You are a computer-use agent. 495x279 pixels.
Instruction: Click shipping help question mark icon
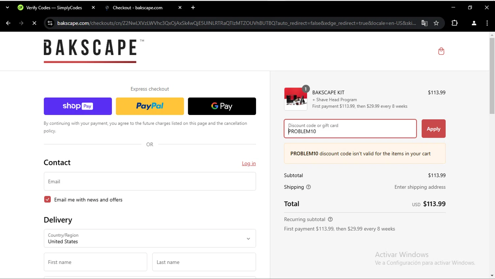click(x=309, y=187)
